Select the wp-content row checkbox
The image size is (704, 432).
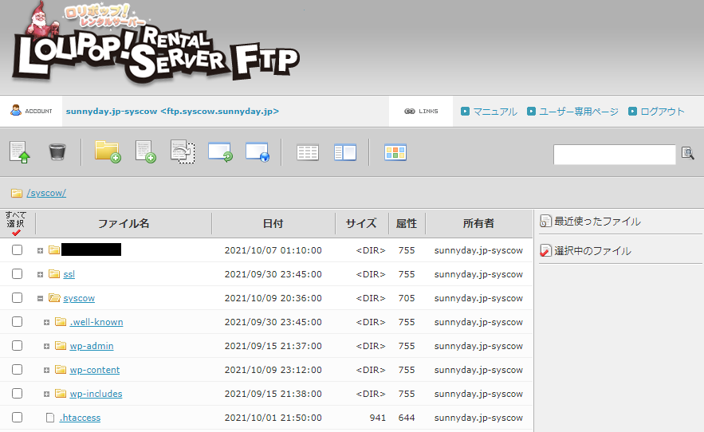pos(17,370)
